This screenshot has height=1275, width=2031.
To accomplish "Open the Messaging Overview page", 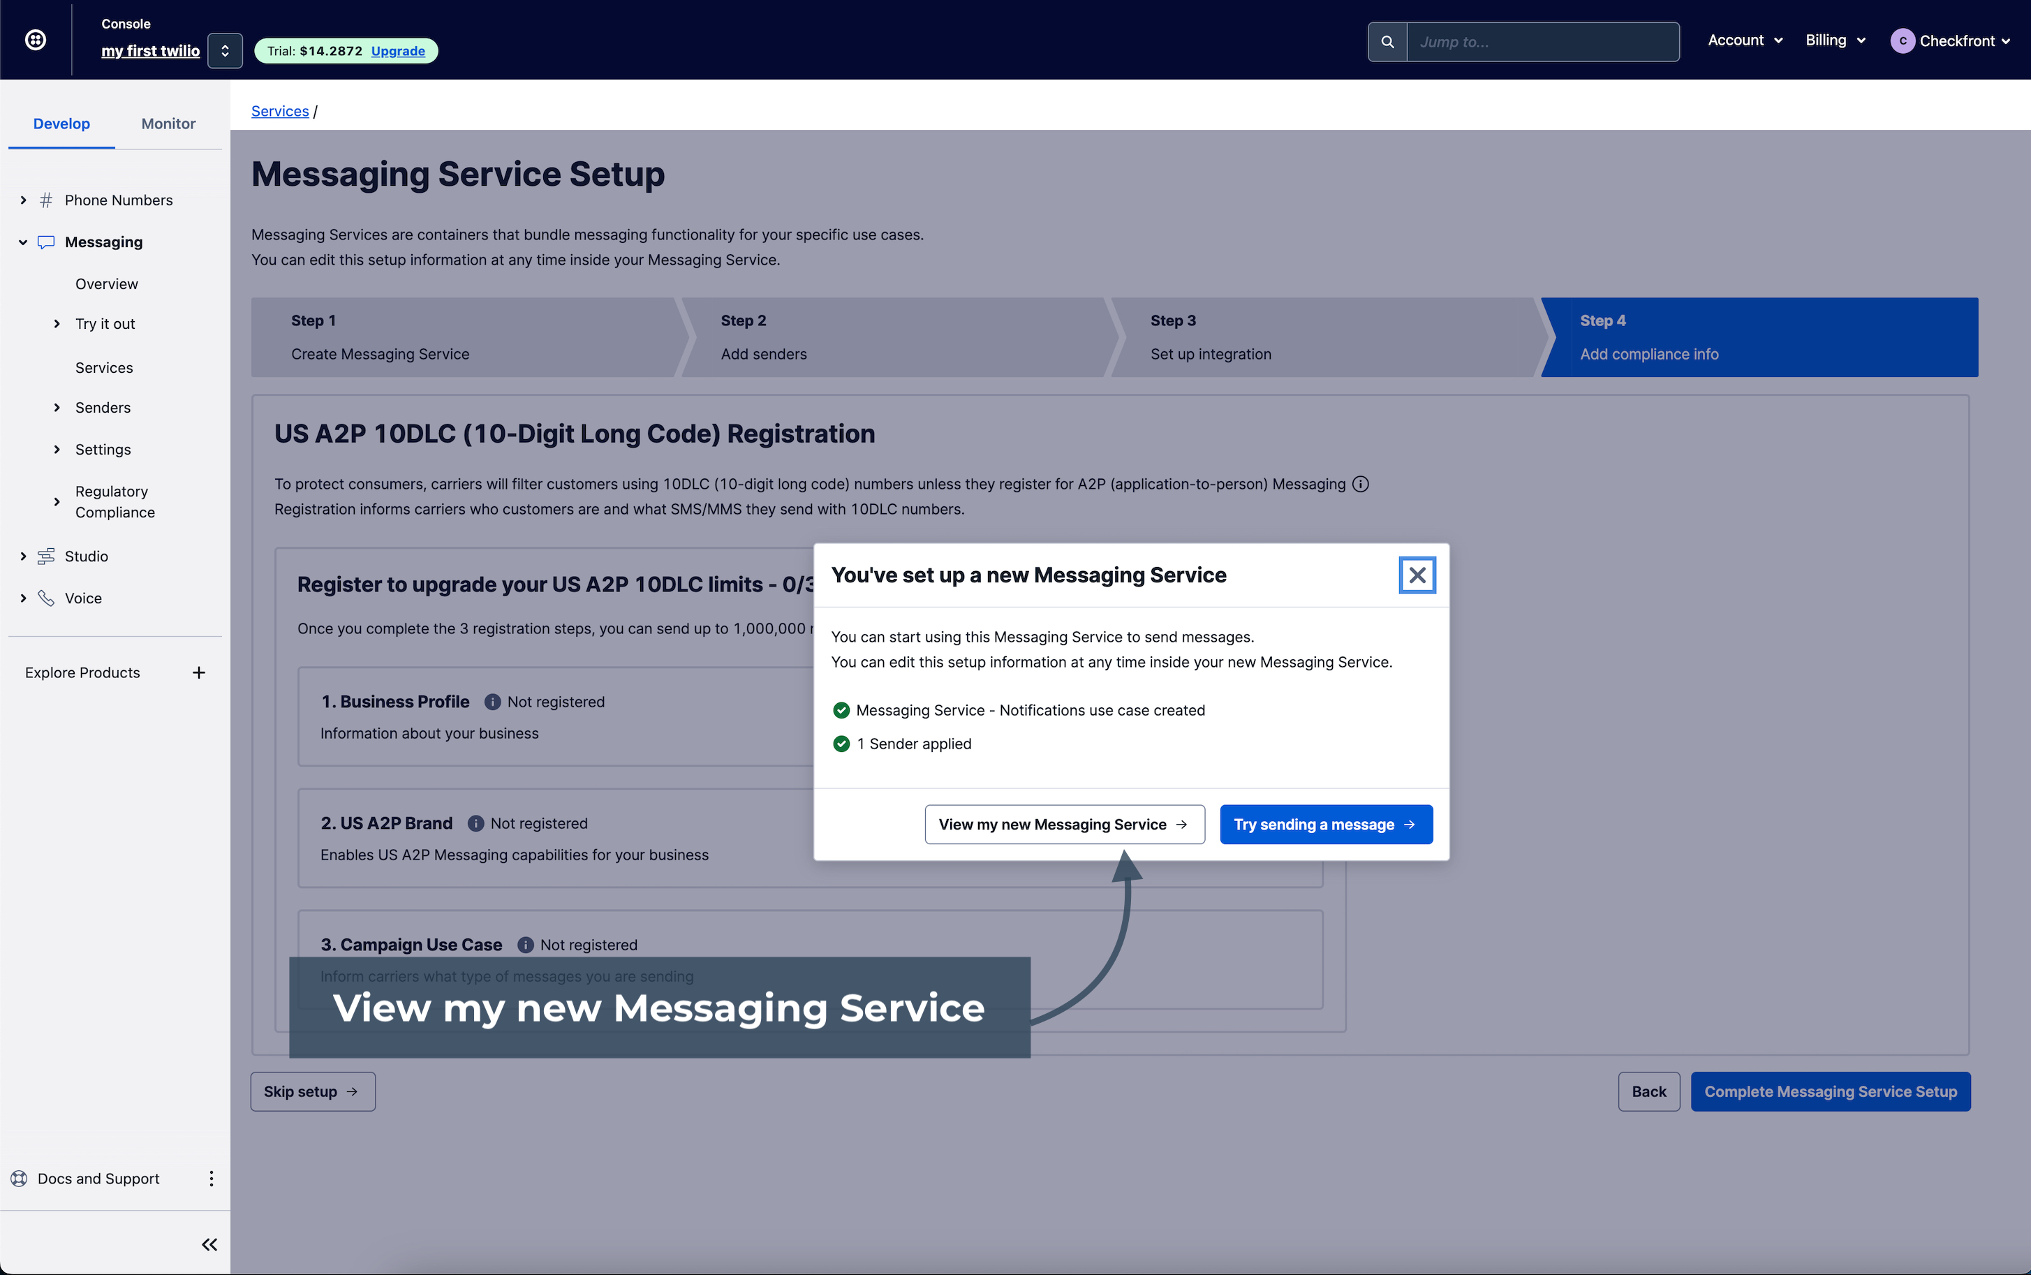I will pyautogui.click(x=106, y=284).
